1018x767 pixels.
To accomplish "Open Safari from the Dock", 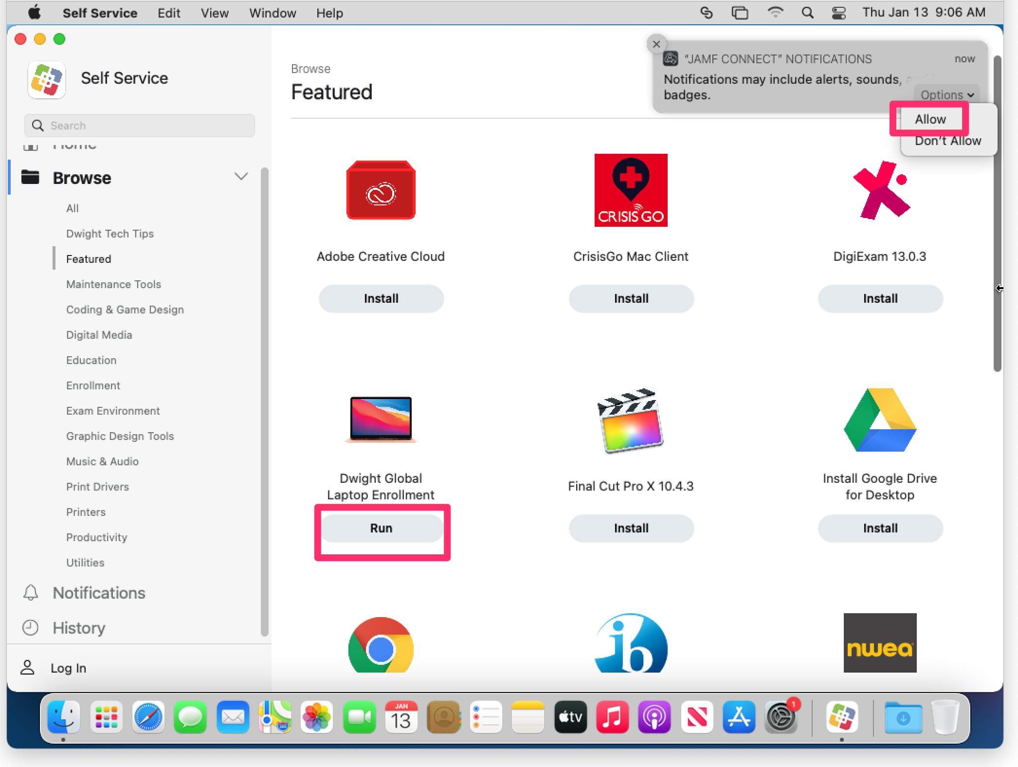I will (148, 717).
